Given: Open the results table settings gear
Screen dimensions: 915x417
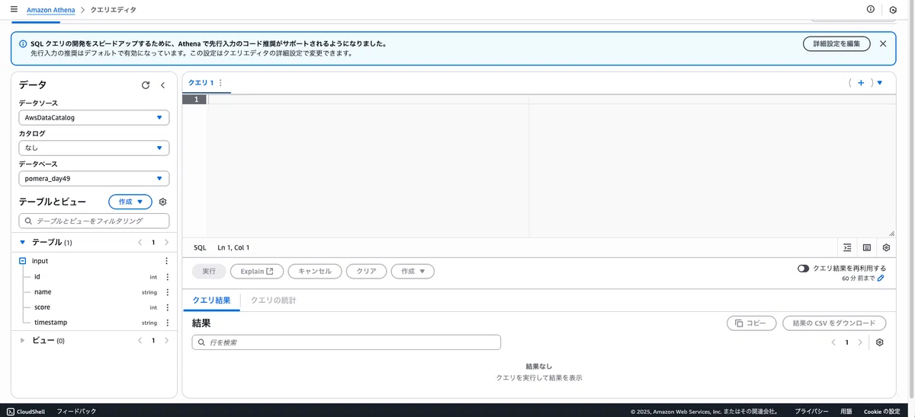Looking at the screenshot, I should [879, 342].
